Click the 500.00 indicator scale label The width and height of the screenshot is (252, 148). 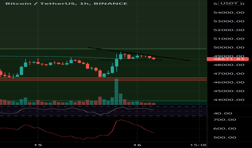tap(225, 138)
